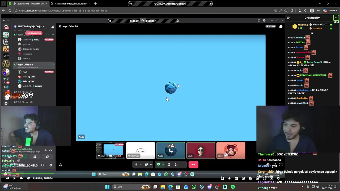Toggle Discord screen share button
Viewport: 340px width, 191px height.
[x=159, y=165]
